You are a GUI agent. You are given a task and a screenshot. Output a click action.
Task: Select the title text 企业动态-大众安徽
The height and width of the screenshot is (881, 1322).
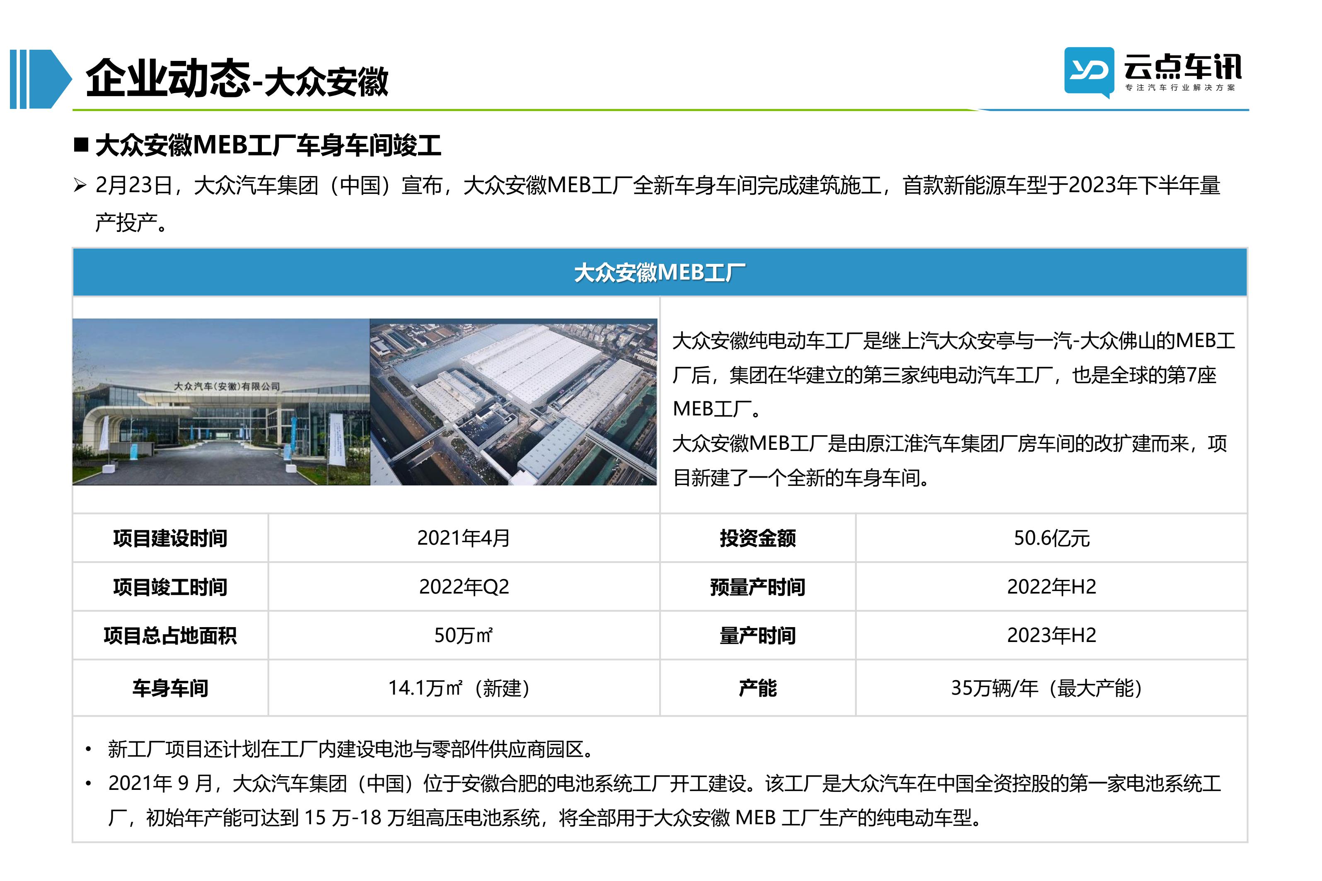click(x=237, y=79)
